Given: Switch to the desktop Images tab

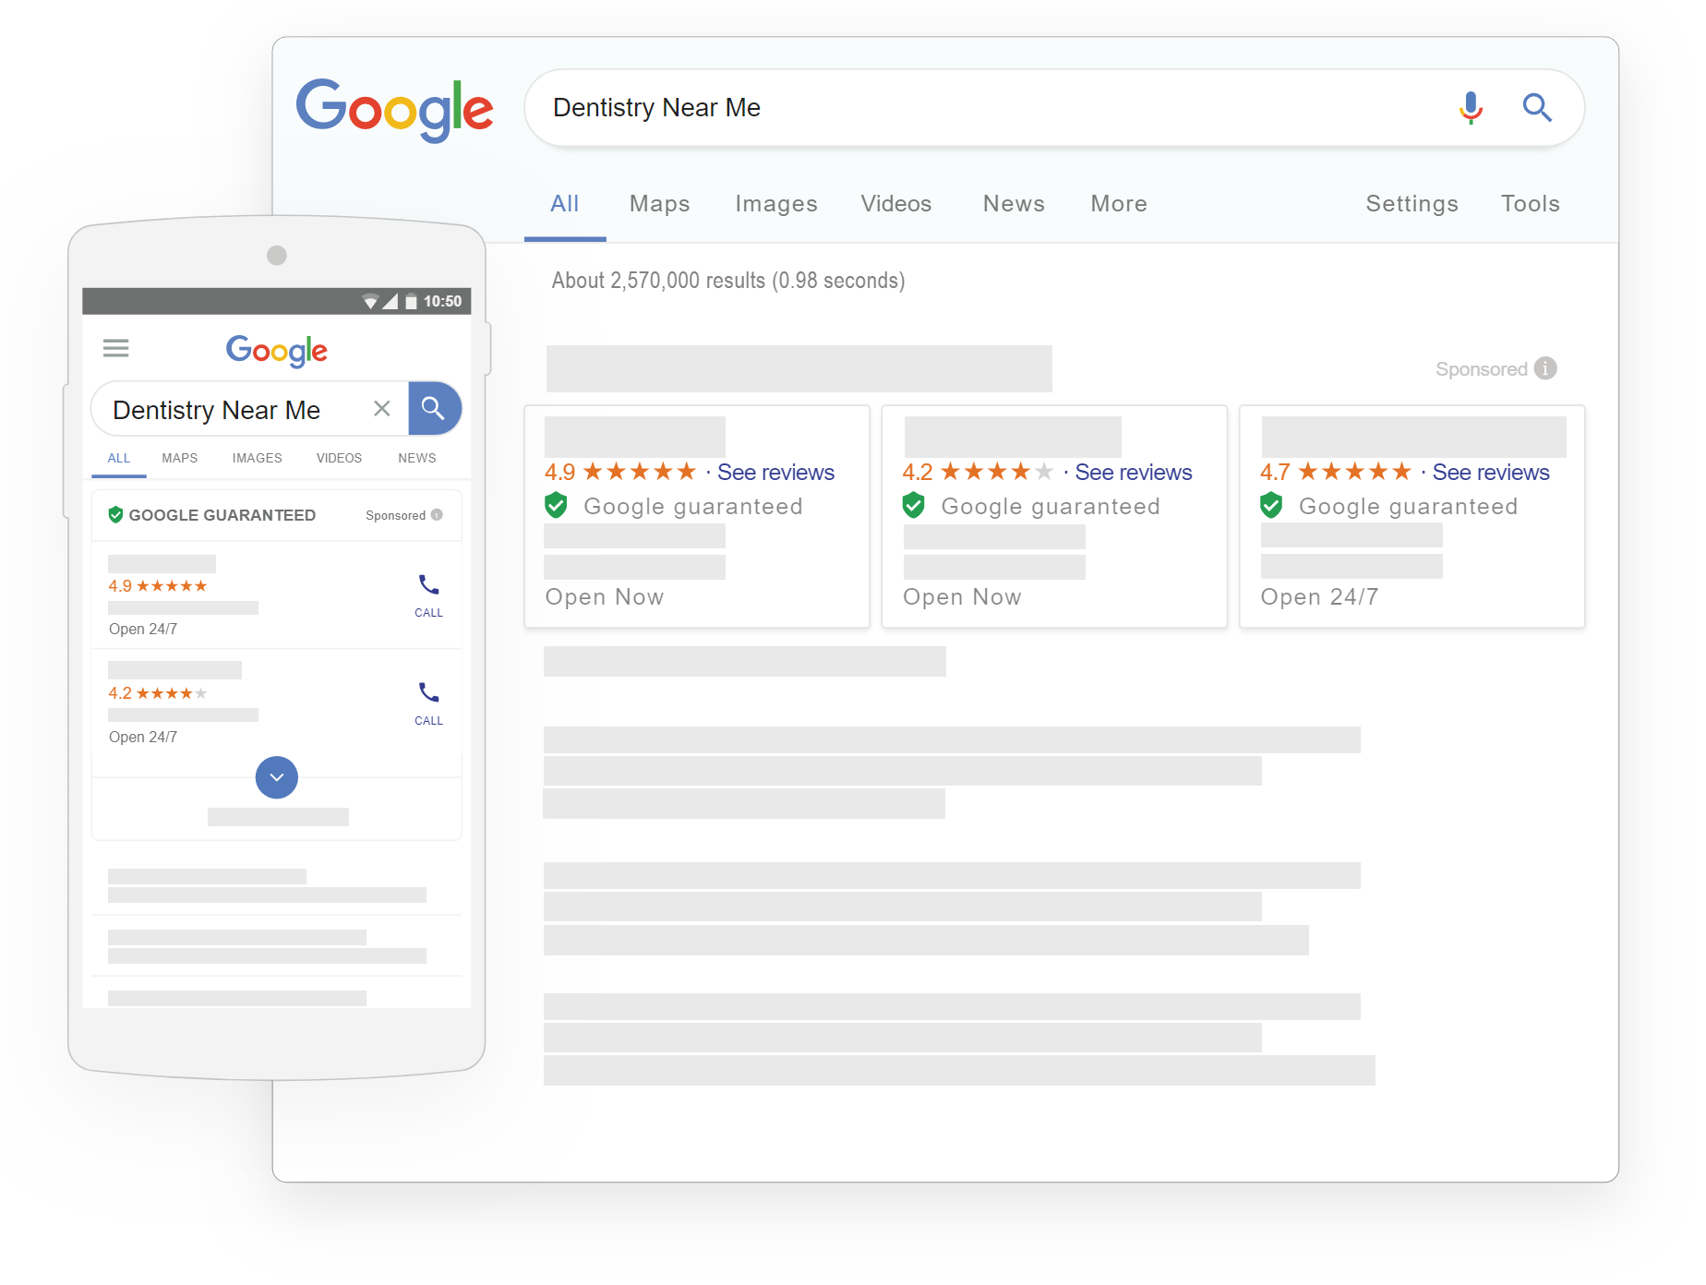Looking at the screenshot, I should click(776, 204).
